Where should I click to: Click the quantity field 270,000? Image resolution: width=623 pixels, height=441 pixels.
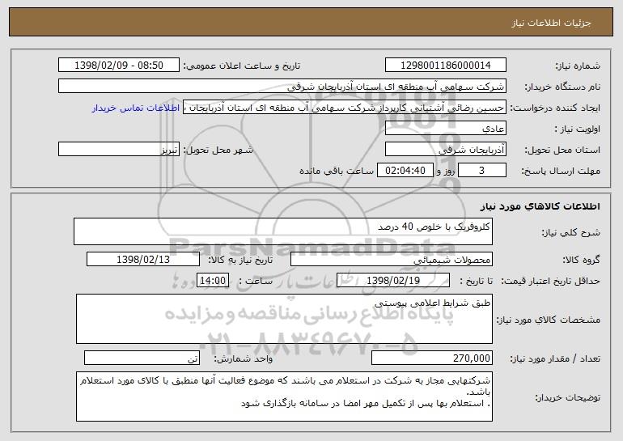click(432, 358)
